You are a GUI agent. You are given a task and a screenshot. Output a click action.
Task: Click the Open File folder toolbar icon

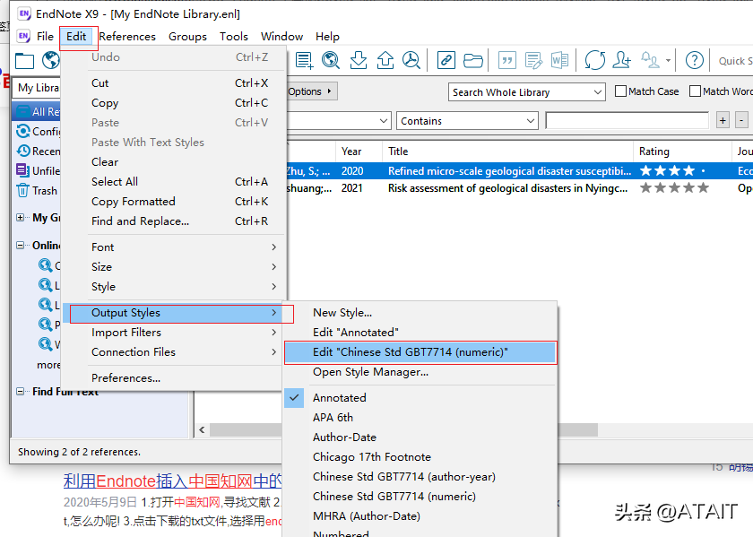473,61
